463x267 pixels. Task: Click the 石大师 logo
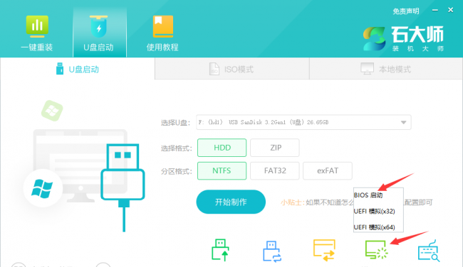(403, 39)
